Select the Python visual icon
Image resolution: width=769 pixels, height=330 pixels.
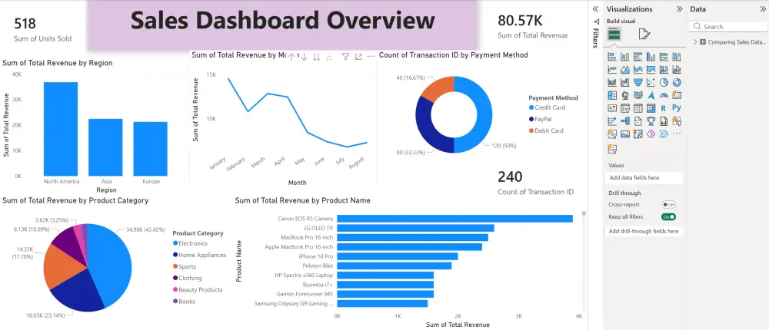pyautogui.click(x=677, y=107)
